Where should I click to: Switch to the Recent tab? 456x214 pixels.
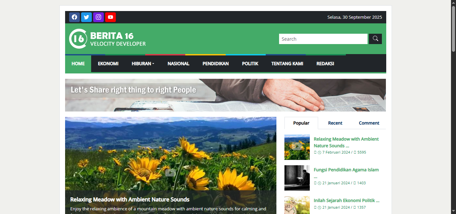335,123
